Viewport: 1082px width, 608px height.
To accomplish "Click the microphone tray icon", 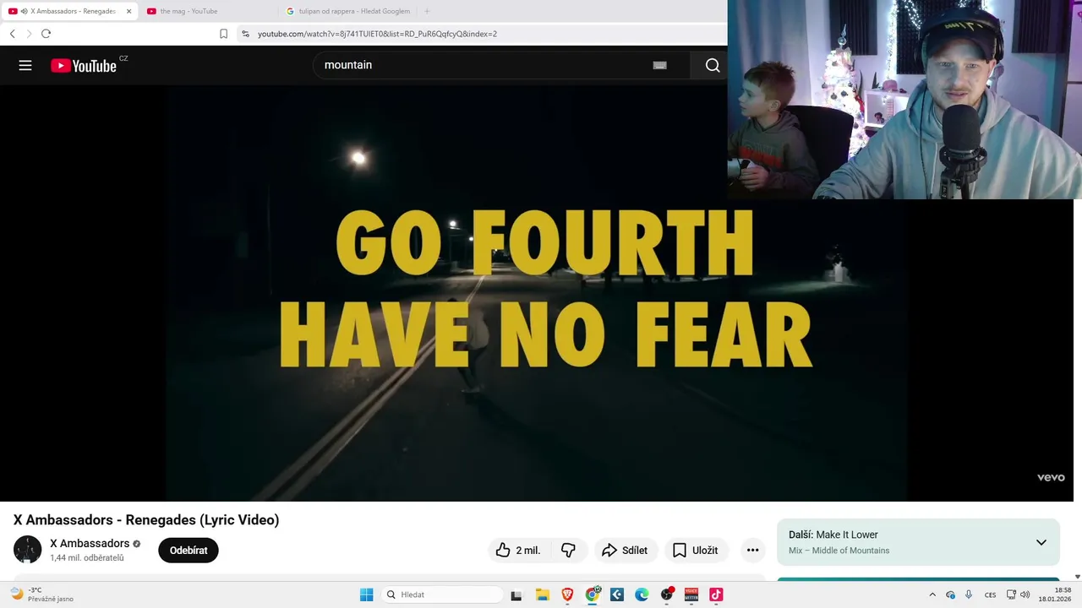I will [x=969, y=594].
